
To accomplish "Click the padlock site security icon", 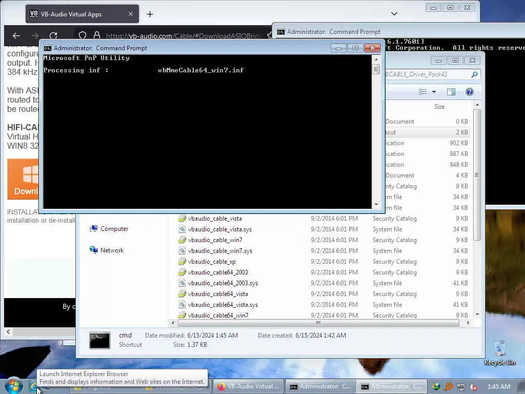I will (97, 35).
